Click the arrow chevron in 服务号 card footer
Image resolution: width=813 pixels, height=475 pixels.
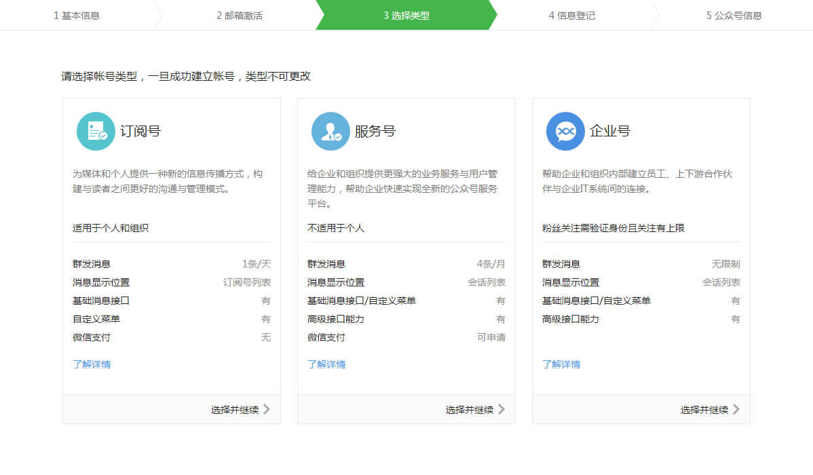click(502, 409)
